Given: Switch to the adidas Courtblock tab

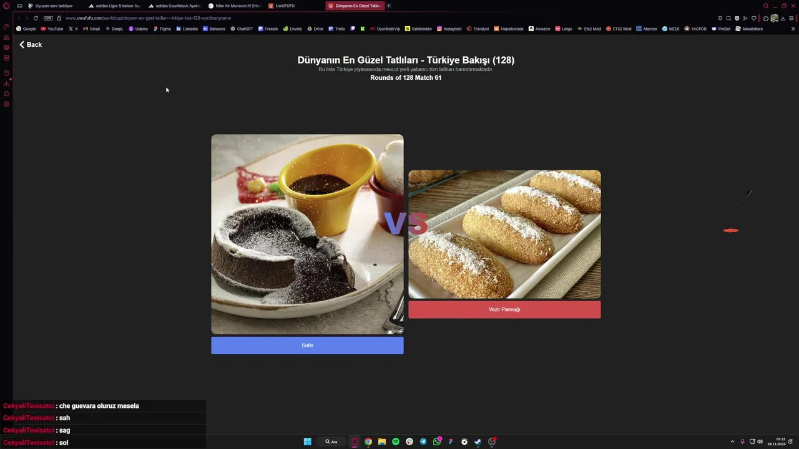Looking at the screenshot, I should click(x=175, y=6).
